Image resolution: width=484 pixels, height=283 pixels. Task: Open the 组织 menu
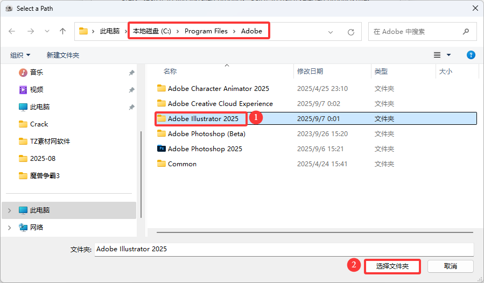click(20, 55)
